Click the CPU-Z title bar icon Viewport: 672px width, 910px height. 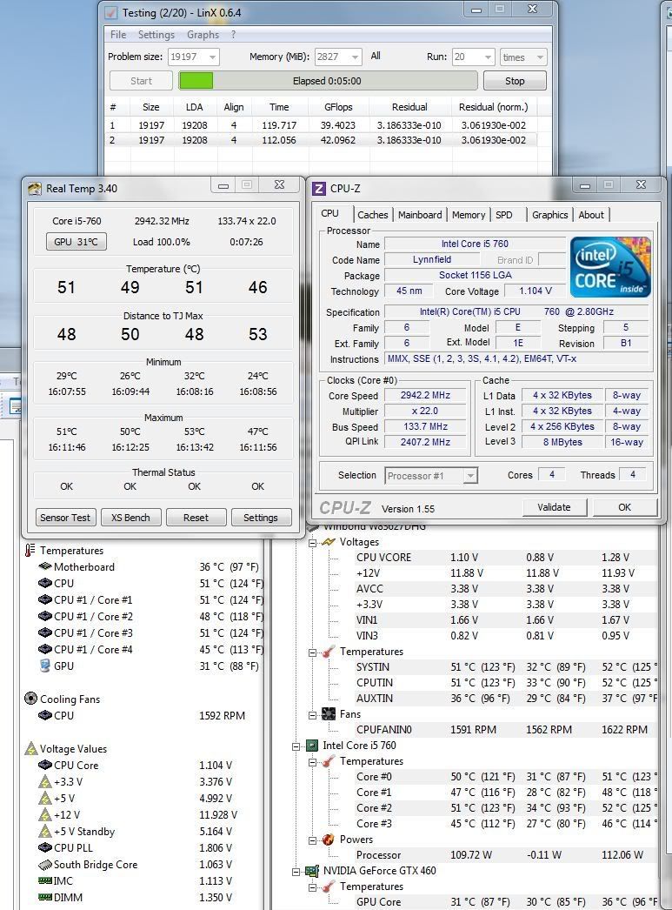(319, 189)
